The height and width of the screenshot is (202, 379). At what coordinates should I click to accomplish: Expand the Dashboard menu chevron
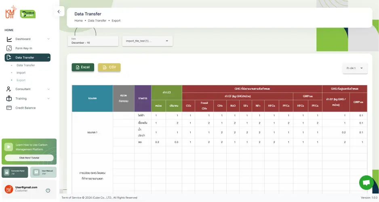pos(48,39)
